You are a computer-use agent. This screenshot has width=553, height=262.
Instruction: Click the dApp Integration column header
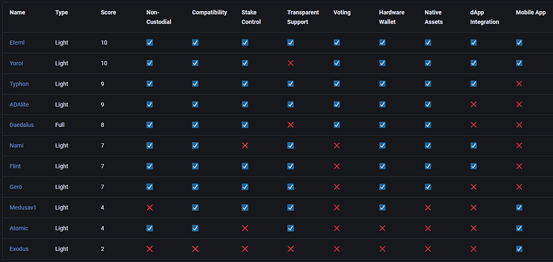pyautogui.click(x=485, y=17)
